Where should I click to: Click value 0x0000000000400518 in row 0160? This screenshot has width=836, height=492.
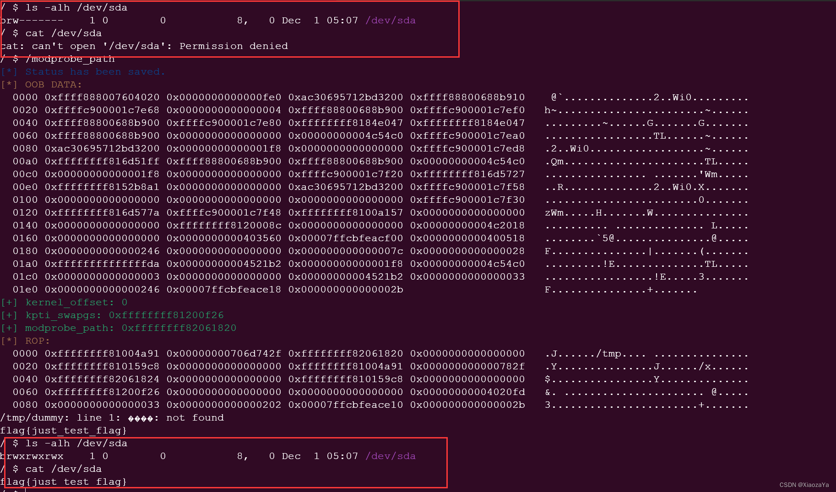coord(467,238)
